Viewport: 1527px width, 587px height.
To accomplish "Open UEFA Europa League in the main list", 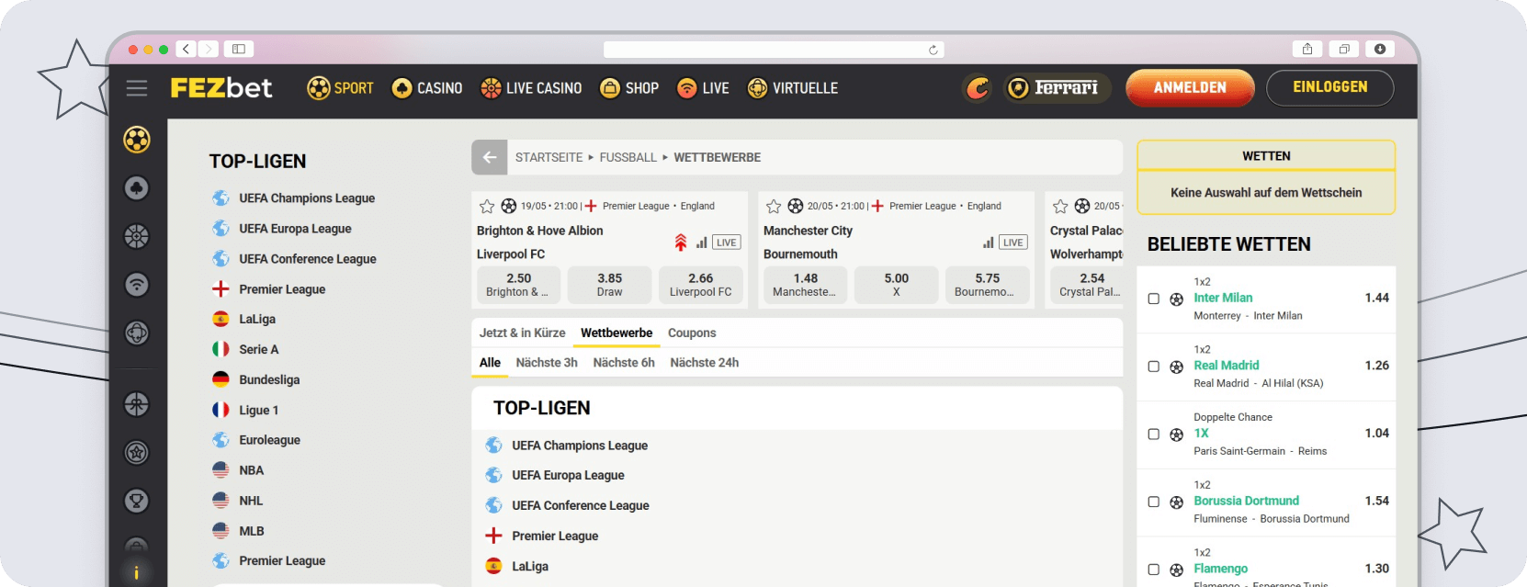I will point(568,475).
